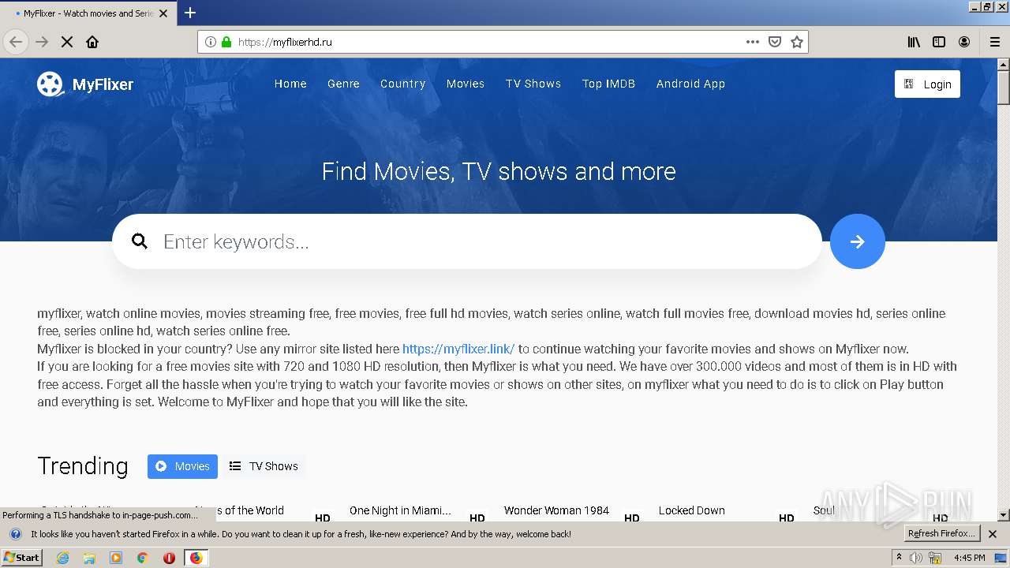Image resolution: width=1010 pixels, height=568 pixels.
Task: Click Firefox icon in taskbar
Action: (196, 558)
